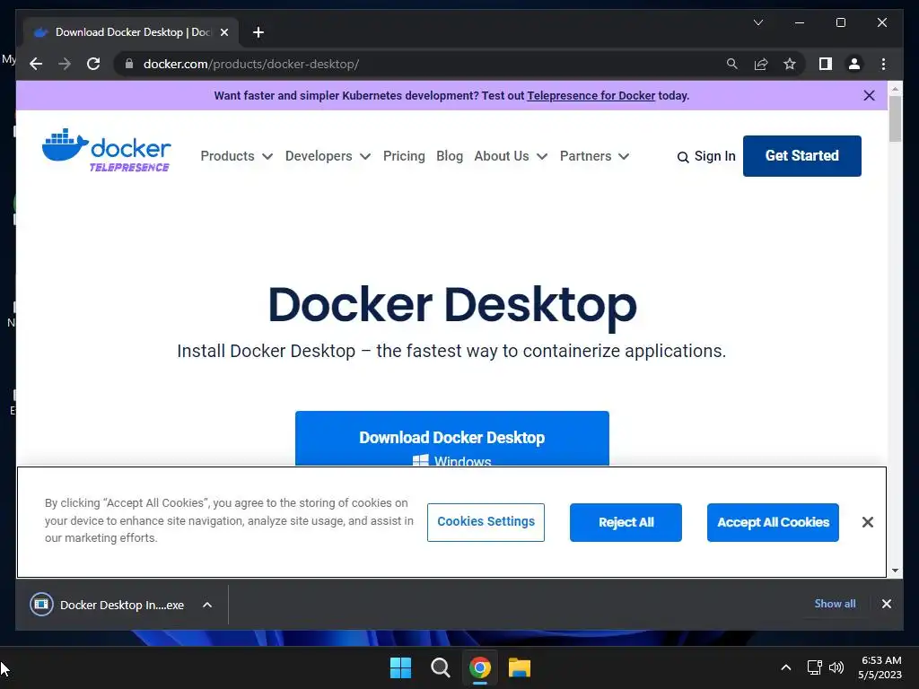Image resolution: width=919 pixels, height=689 pixels.
Task: Reload the page with refresh icon
Action: click(x=93, y=64)
